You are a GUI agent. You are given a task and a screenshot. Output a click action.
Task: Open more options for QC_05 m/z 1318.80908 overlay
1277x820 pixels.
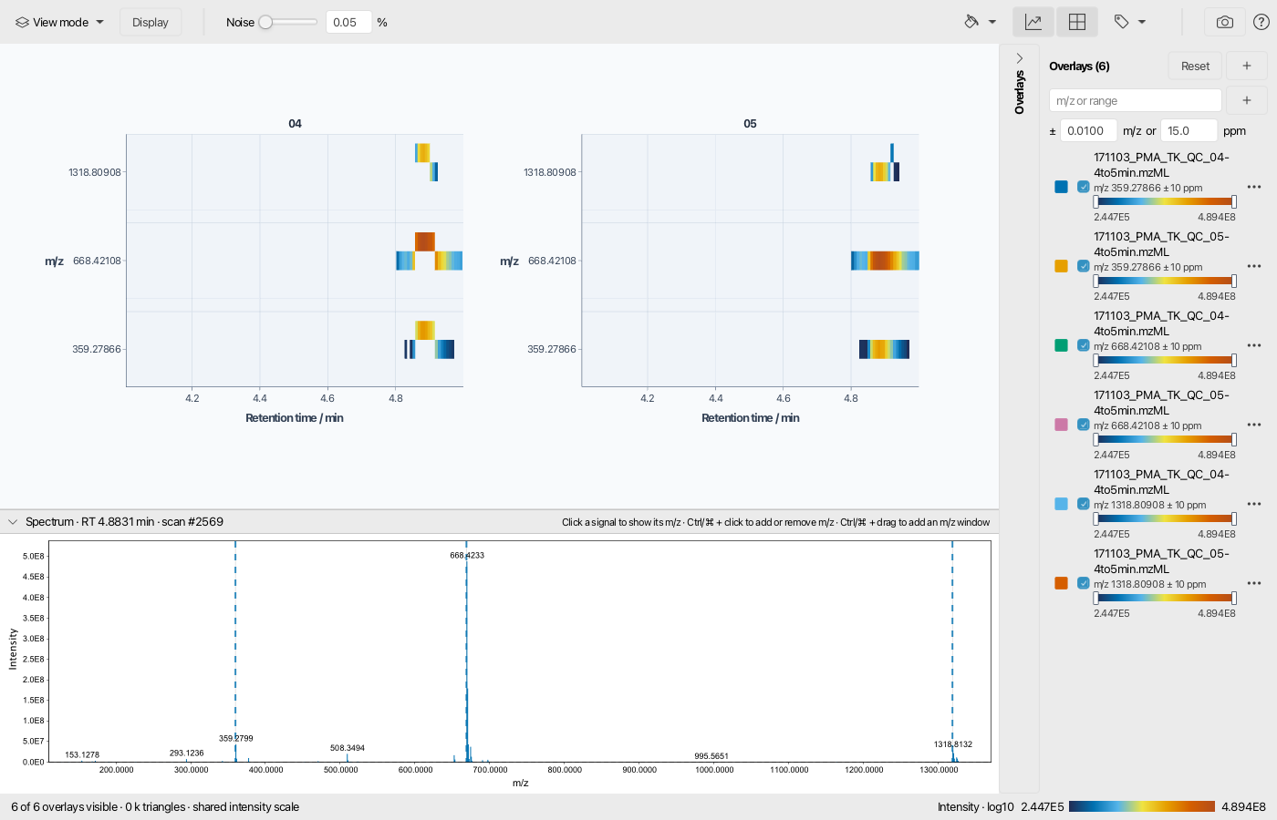click(1254, 583)
